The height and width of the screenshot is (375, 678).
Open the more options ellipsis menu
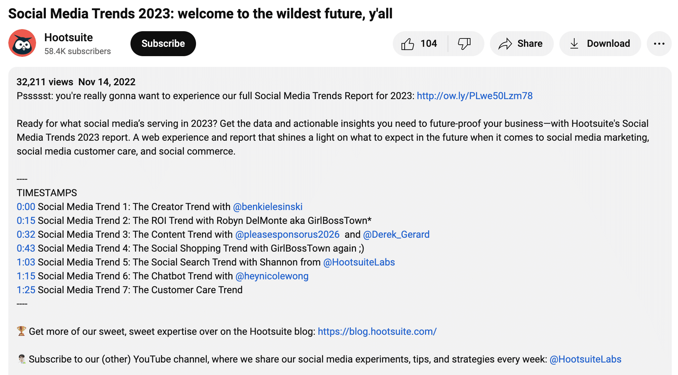pos(659,44)
